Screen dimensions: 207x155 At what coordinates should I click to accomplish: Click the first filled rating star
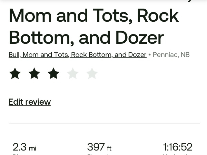pos(15,73)
